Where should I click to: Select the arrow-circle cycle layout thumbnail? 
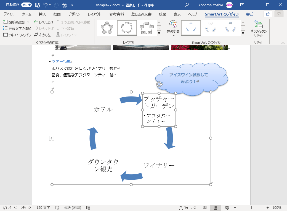[127, 28]
